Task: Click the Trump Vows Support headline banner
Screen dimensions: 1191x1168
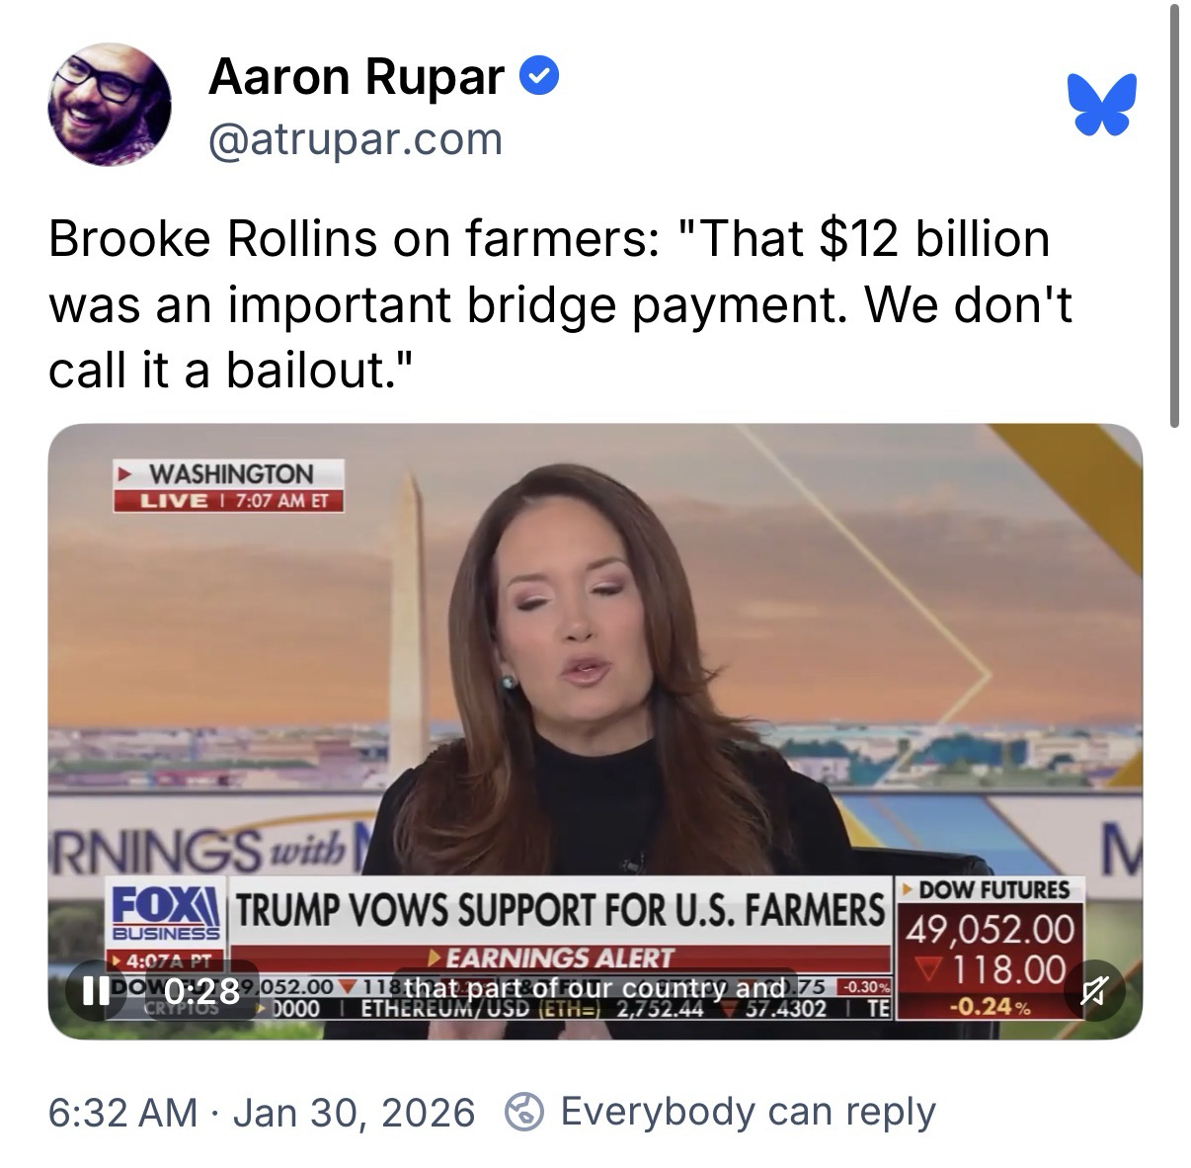Action: coord(559,910)
